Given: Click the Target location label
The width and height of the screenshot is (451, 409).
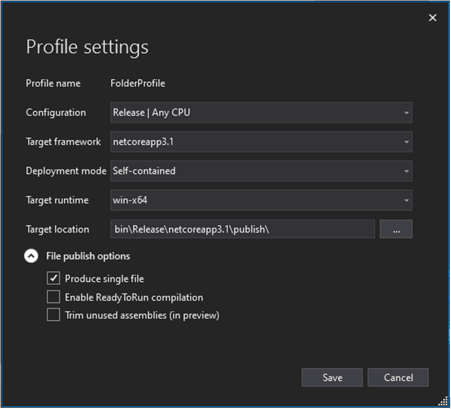Looking at the screenshot, I should [x=58, y=230].
